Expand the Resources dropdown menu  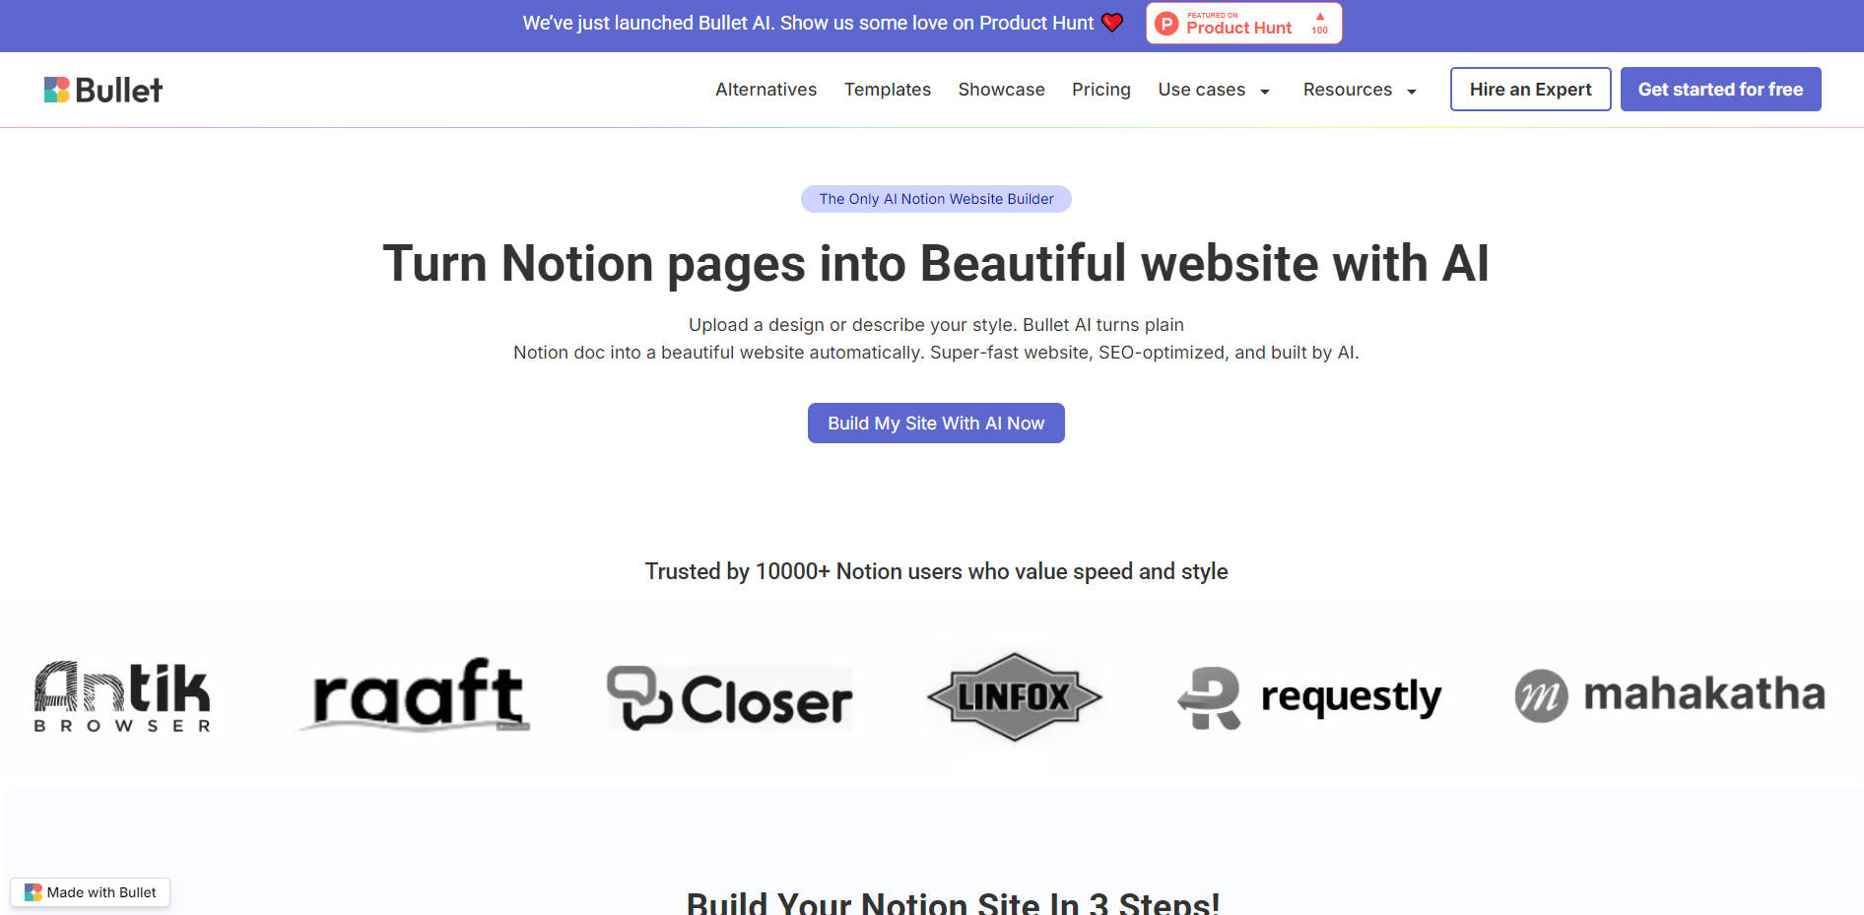pyautogui.click(x=1360, y=90)
